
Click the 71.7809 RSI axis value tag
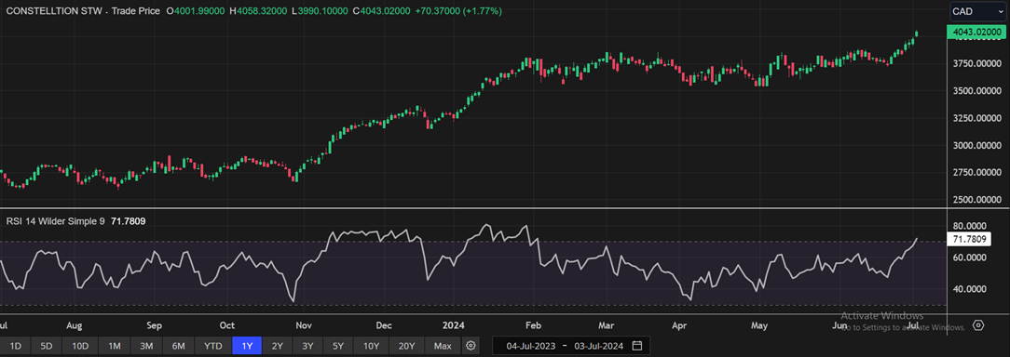[968, 239]
